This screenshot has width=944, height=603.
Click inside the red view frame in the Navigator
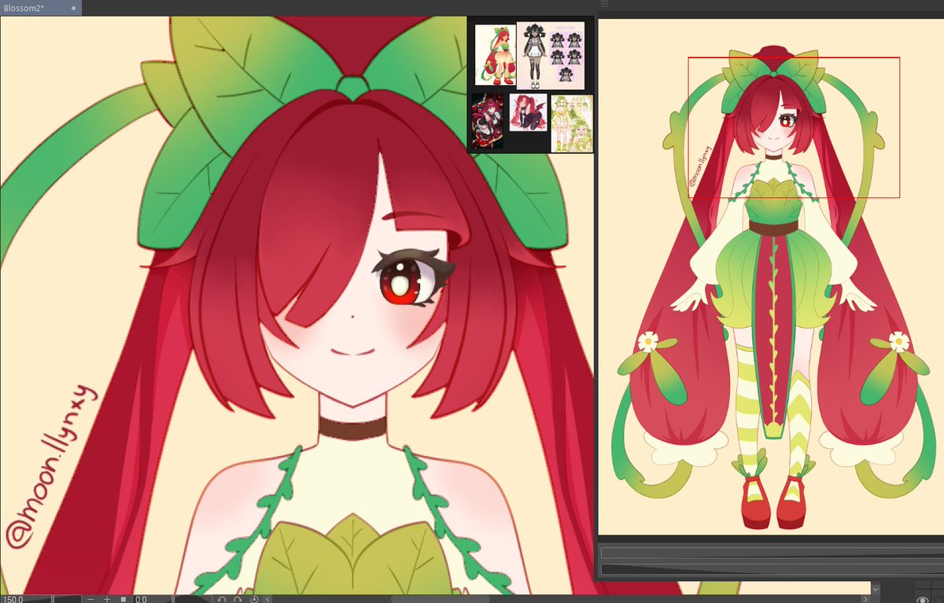794,127
